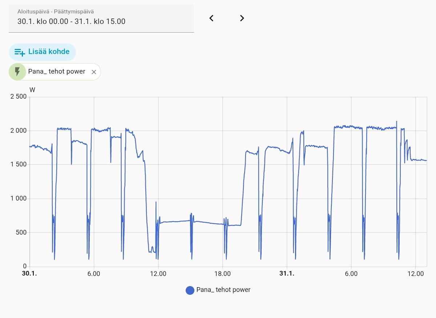Click the blue legend circle
436x318 pixels.
tap(190, 290)
